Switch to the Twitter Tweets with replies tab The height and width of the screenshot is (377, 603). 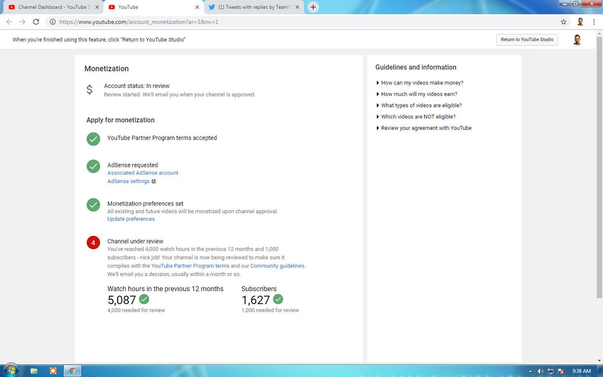[253, 7]
